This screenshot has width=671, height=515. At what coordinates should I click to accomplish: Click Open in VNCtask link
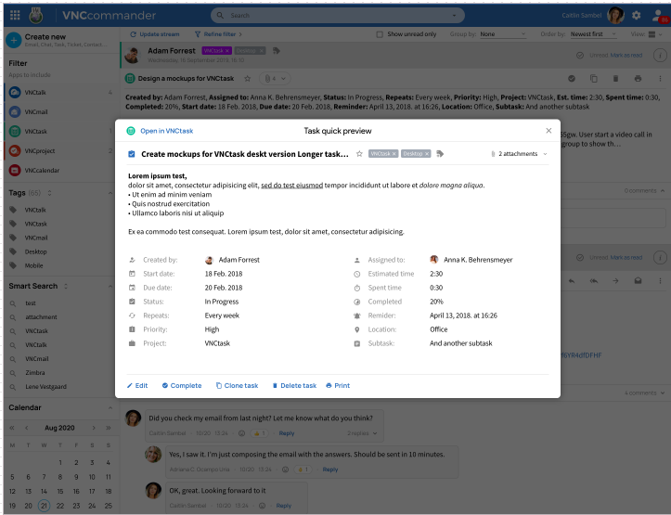click(161, 131)
